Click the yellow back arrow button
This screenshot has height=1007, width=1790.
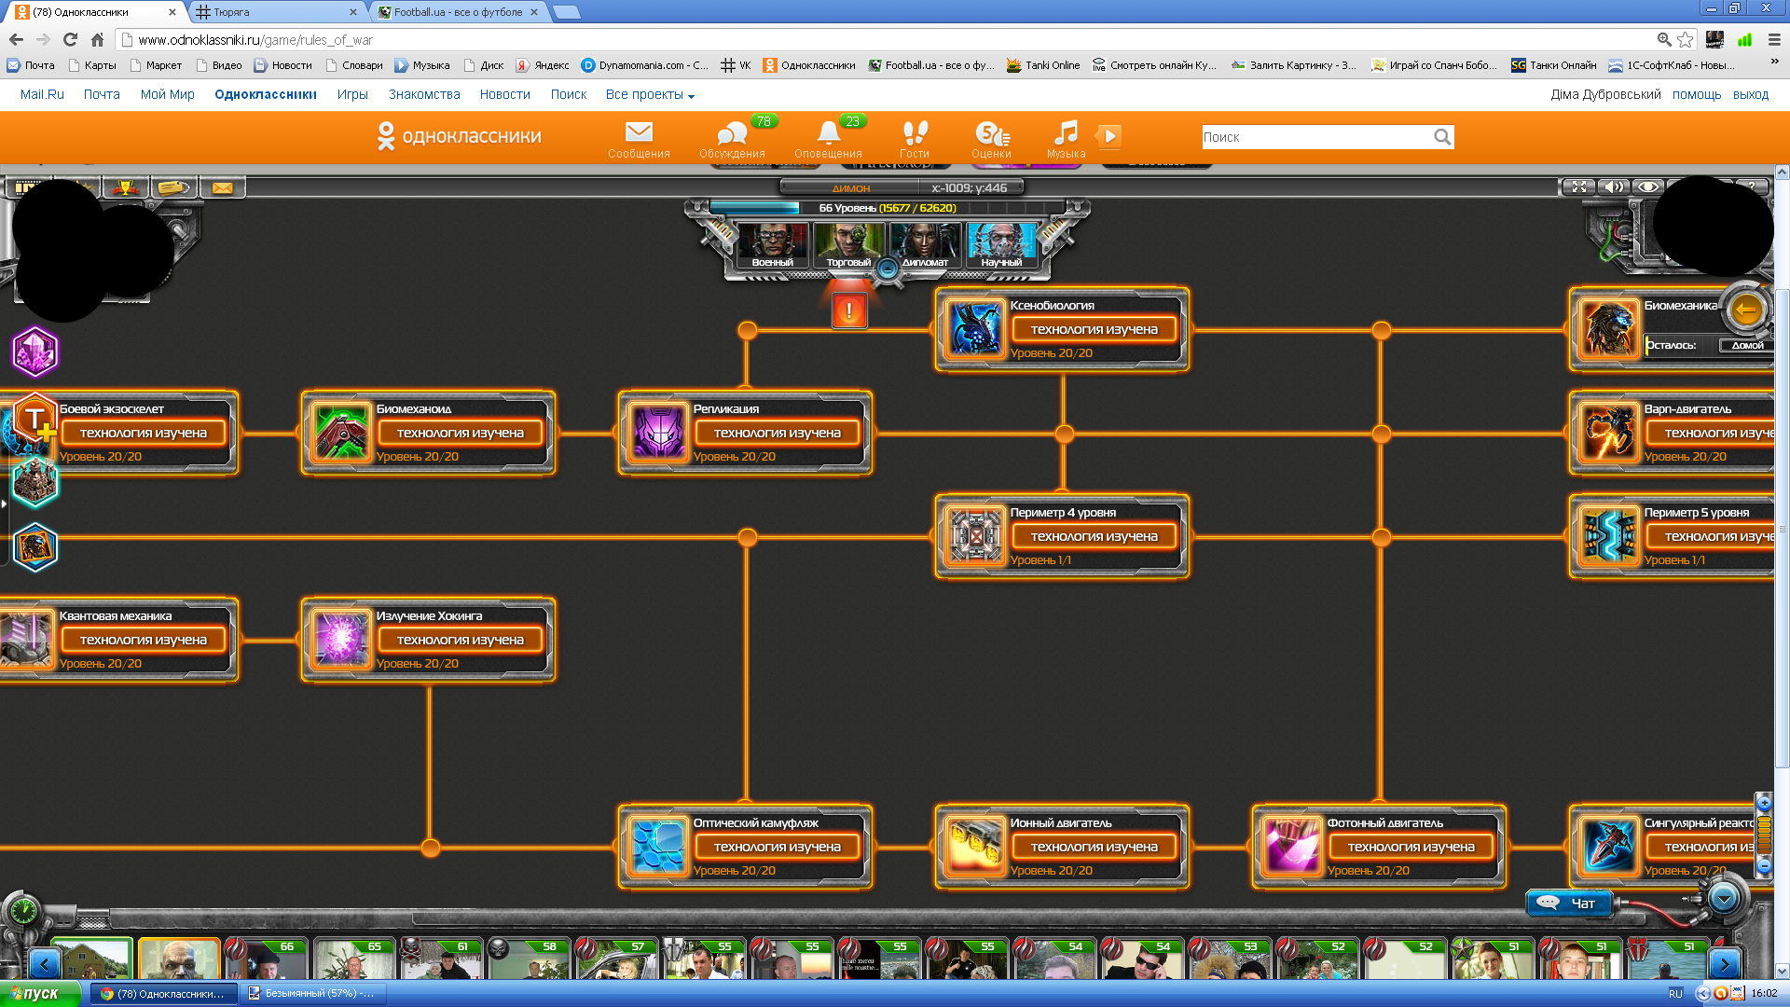1746,310
